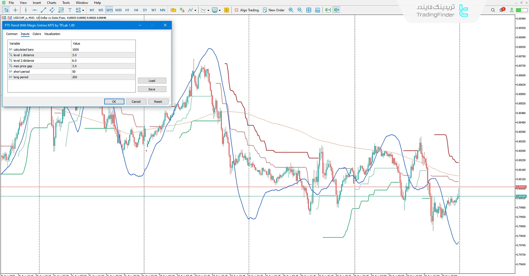Edit the short period value field
Viewport: 529px width, 276px height.
pos(103,72)
